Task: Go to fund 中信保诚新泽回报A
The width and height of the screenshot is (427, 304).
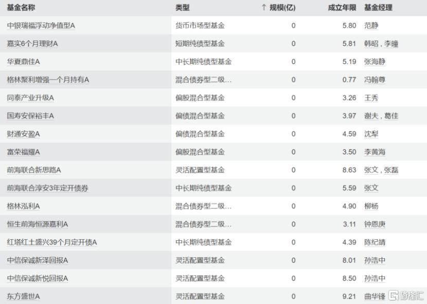Action: click(x=38, y=260)
